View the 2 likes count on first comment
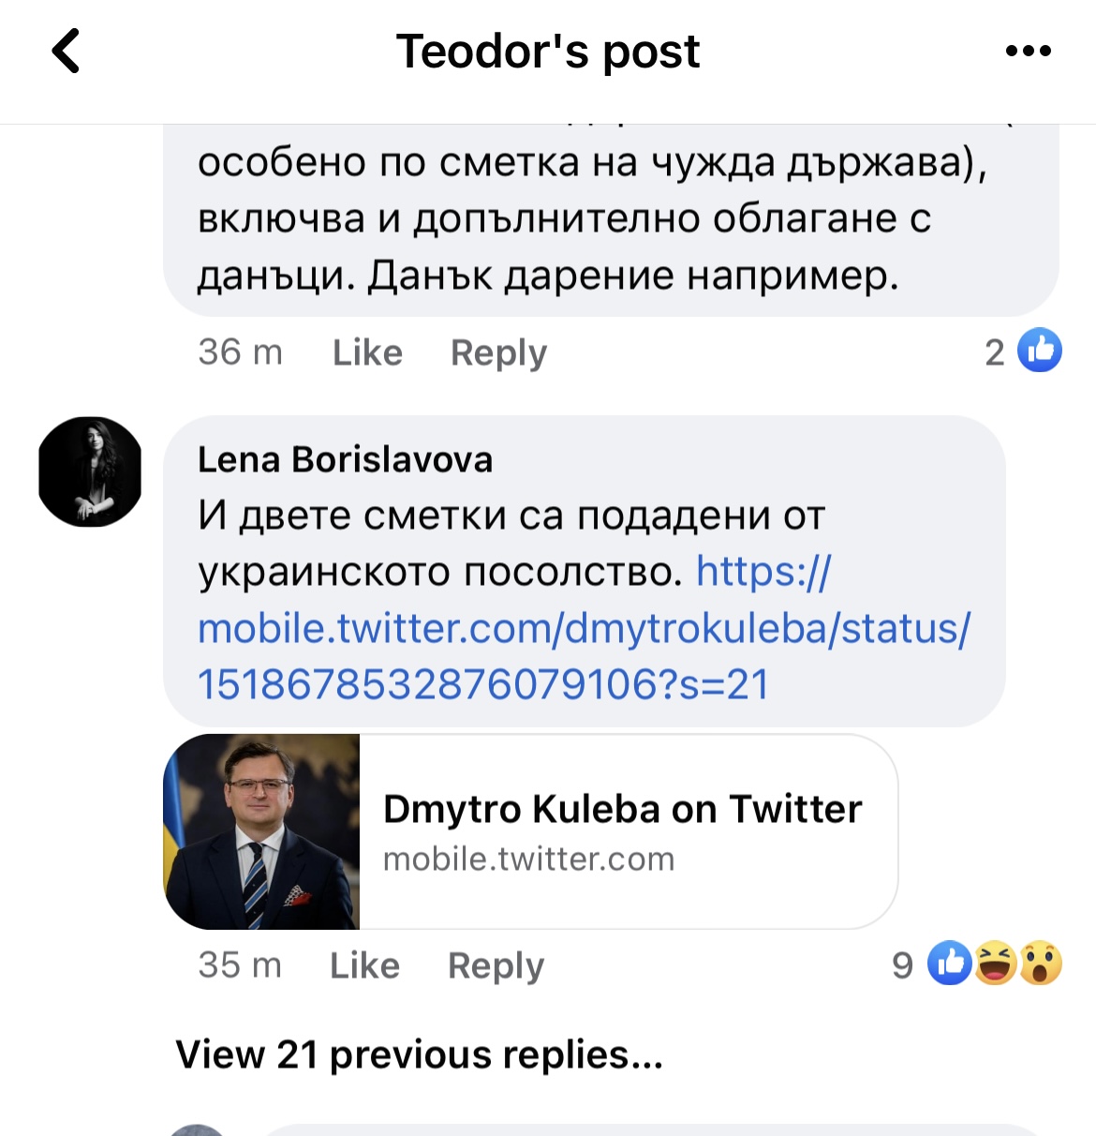Image resolution: width=1096 pixels, height=1136 pixels. pyautogui.click(x=994, y=352)
